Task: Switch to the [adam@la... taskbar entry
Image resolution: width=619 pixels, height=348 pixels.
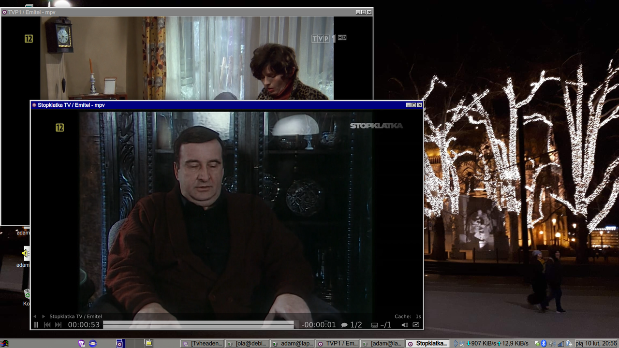Action: coord(383,344)
